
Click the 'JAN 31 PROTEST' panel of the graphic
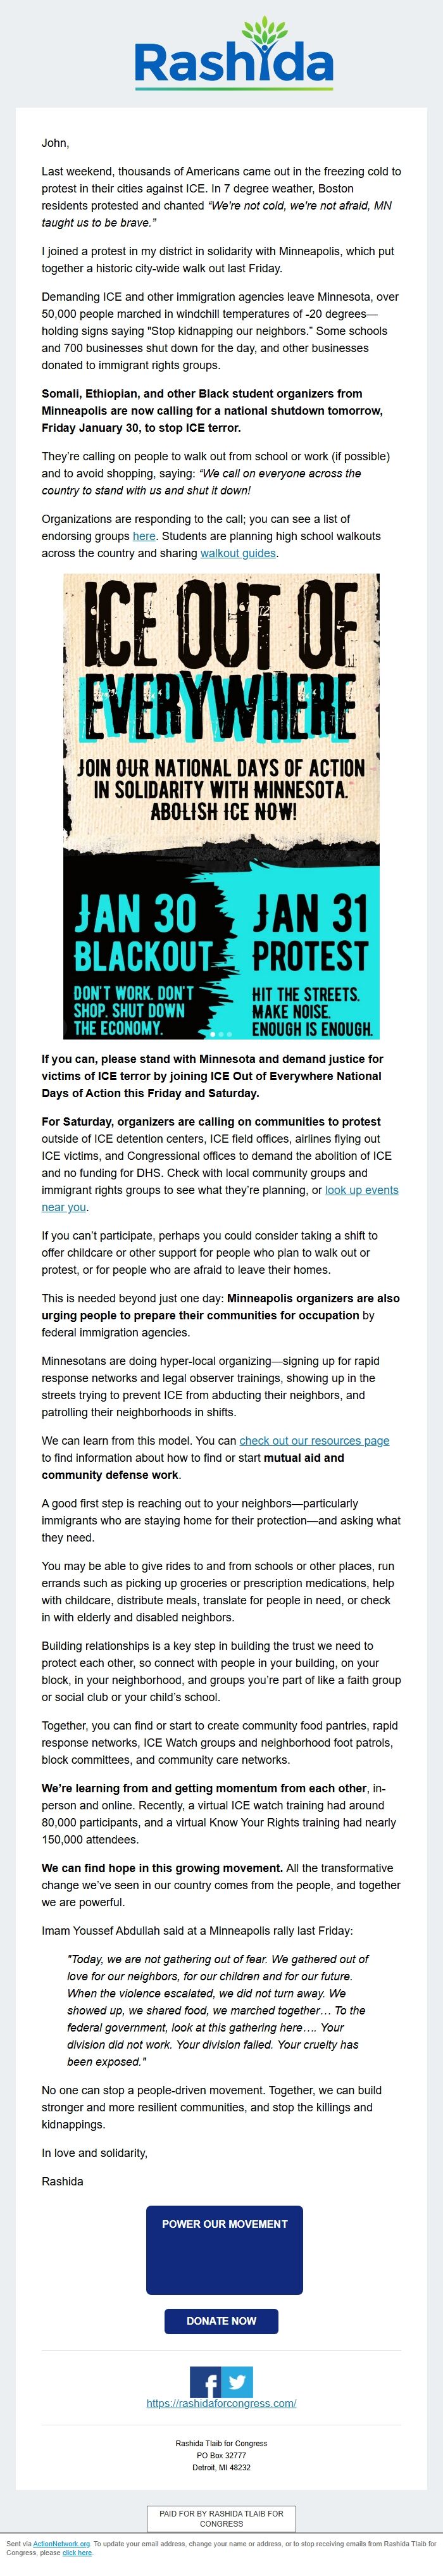(x=310, y=960)
